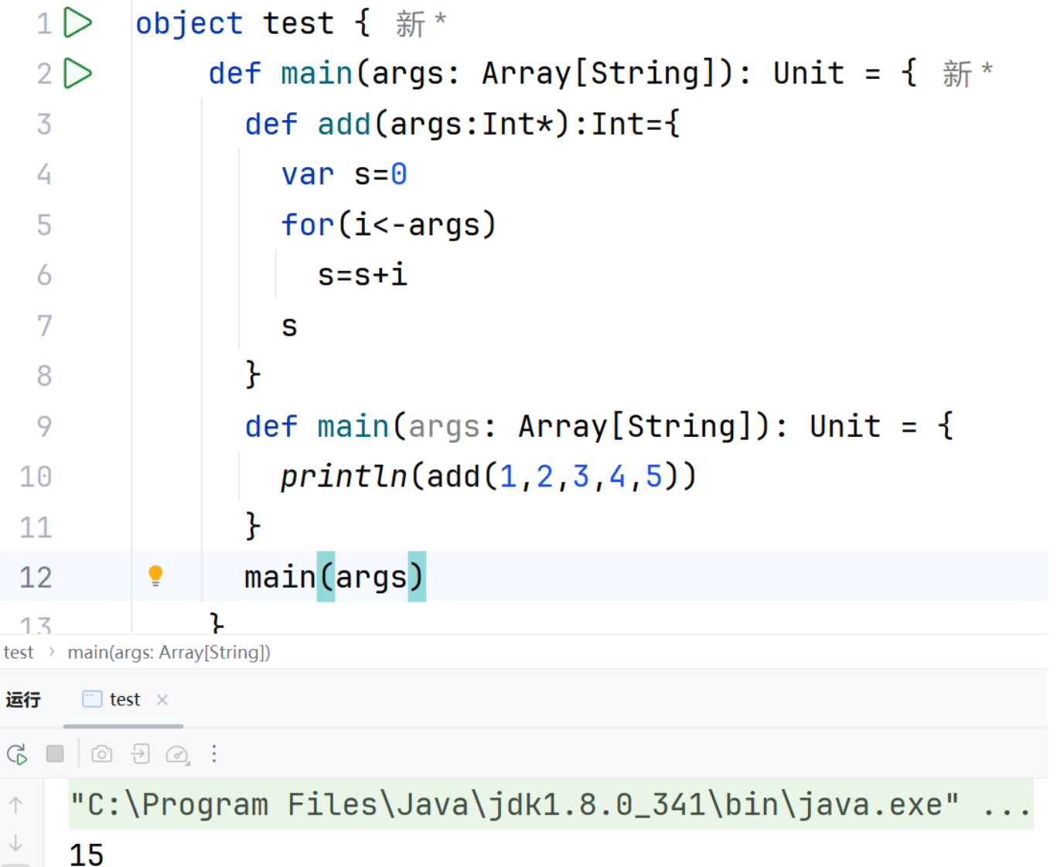Click line number 12 in the gutter

(36, 577)
